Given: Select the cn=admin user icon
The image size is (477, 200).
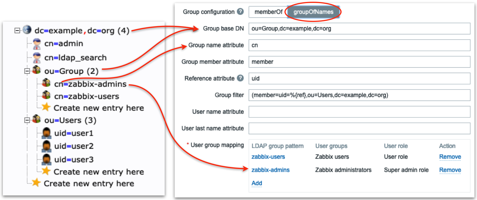Looking at the screenshot, I should tap(36, 43).
